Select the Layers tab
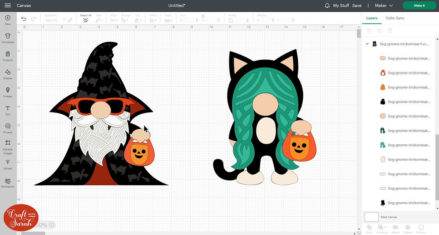 (x=372, y=18)
